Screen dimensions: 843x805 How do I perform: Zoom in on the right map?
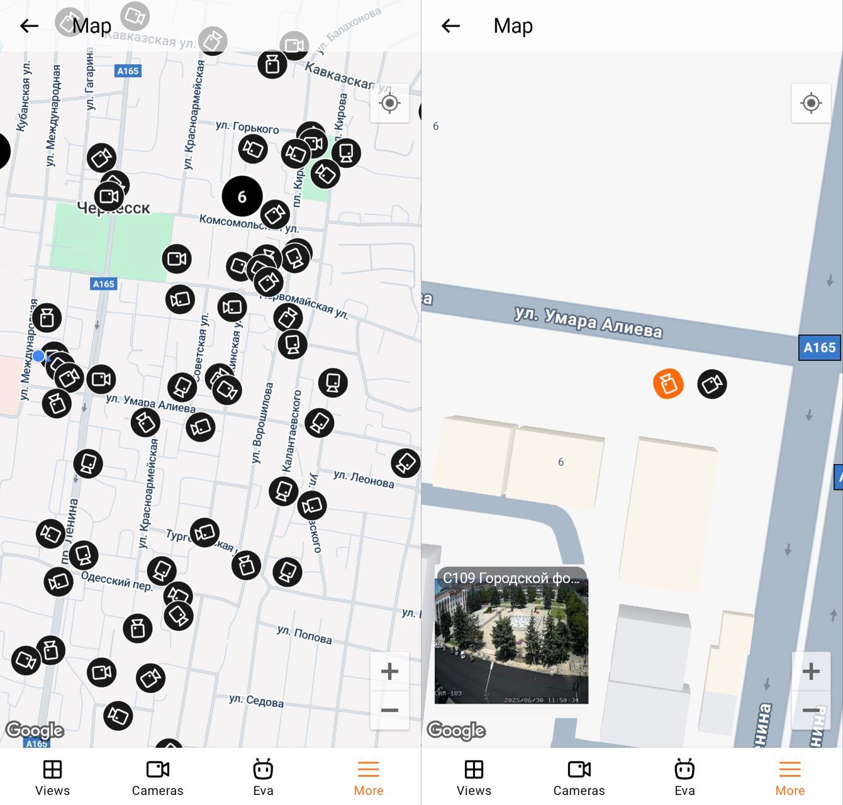coord(811,671)
